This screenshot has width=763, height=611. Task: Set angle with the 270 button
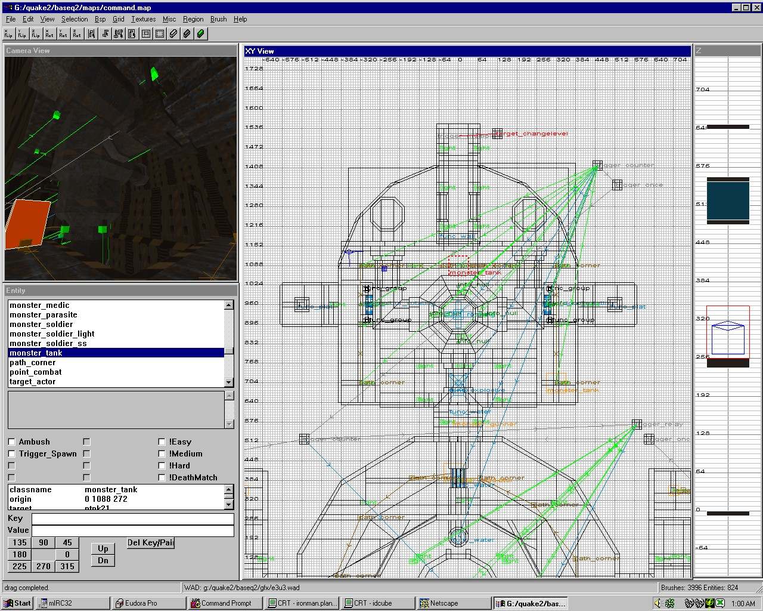44,566
